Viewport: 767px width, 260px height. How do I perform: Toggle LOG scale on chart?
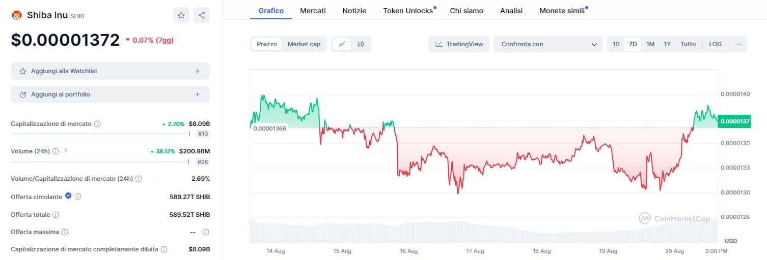pos(715,44)
